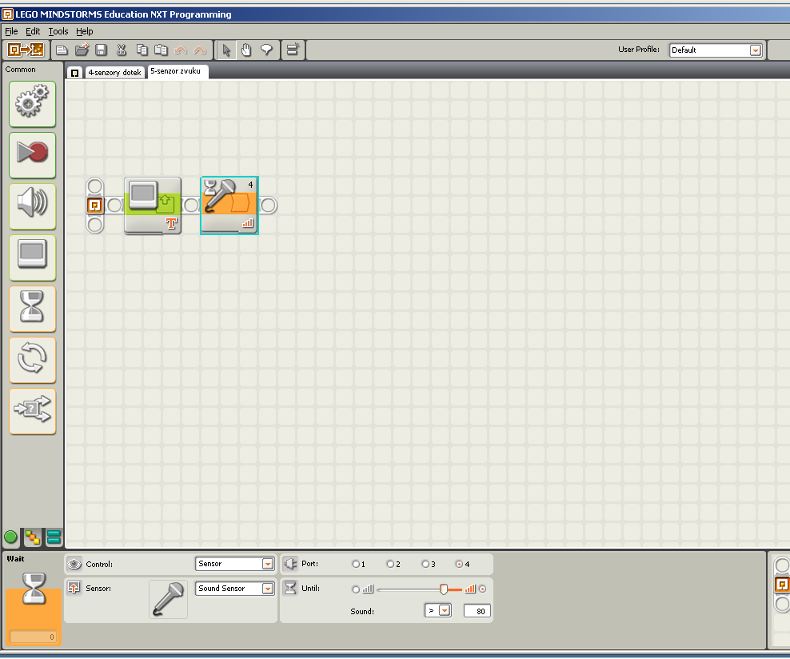The height and width of the screenshot is (659, 790).
Task: Pick the Display block from palette
Action: 32,258
